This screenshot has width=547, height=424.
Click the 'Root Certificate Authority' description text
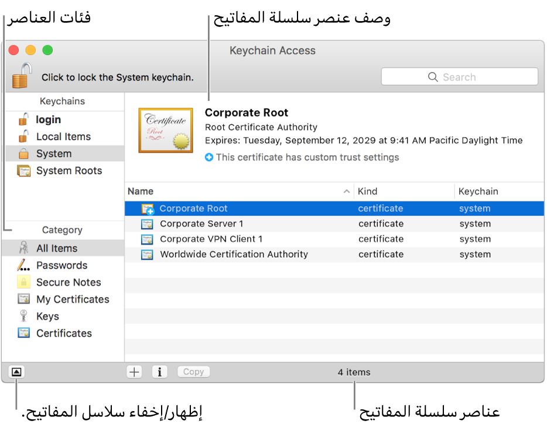point(261,127)
